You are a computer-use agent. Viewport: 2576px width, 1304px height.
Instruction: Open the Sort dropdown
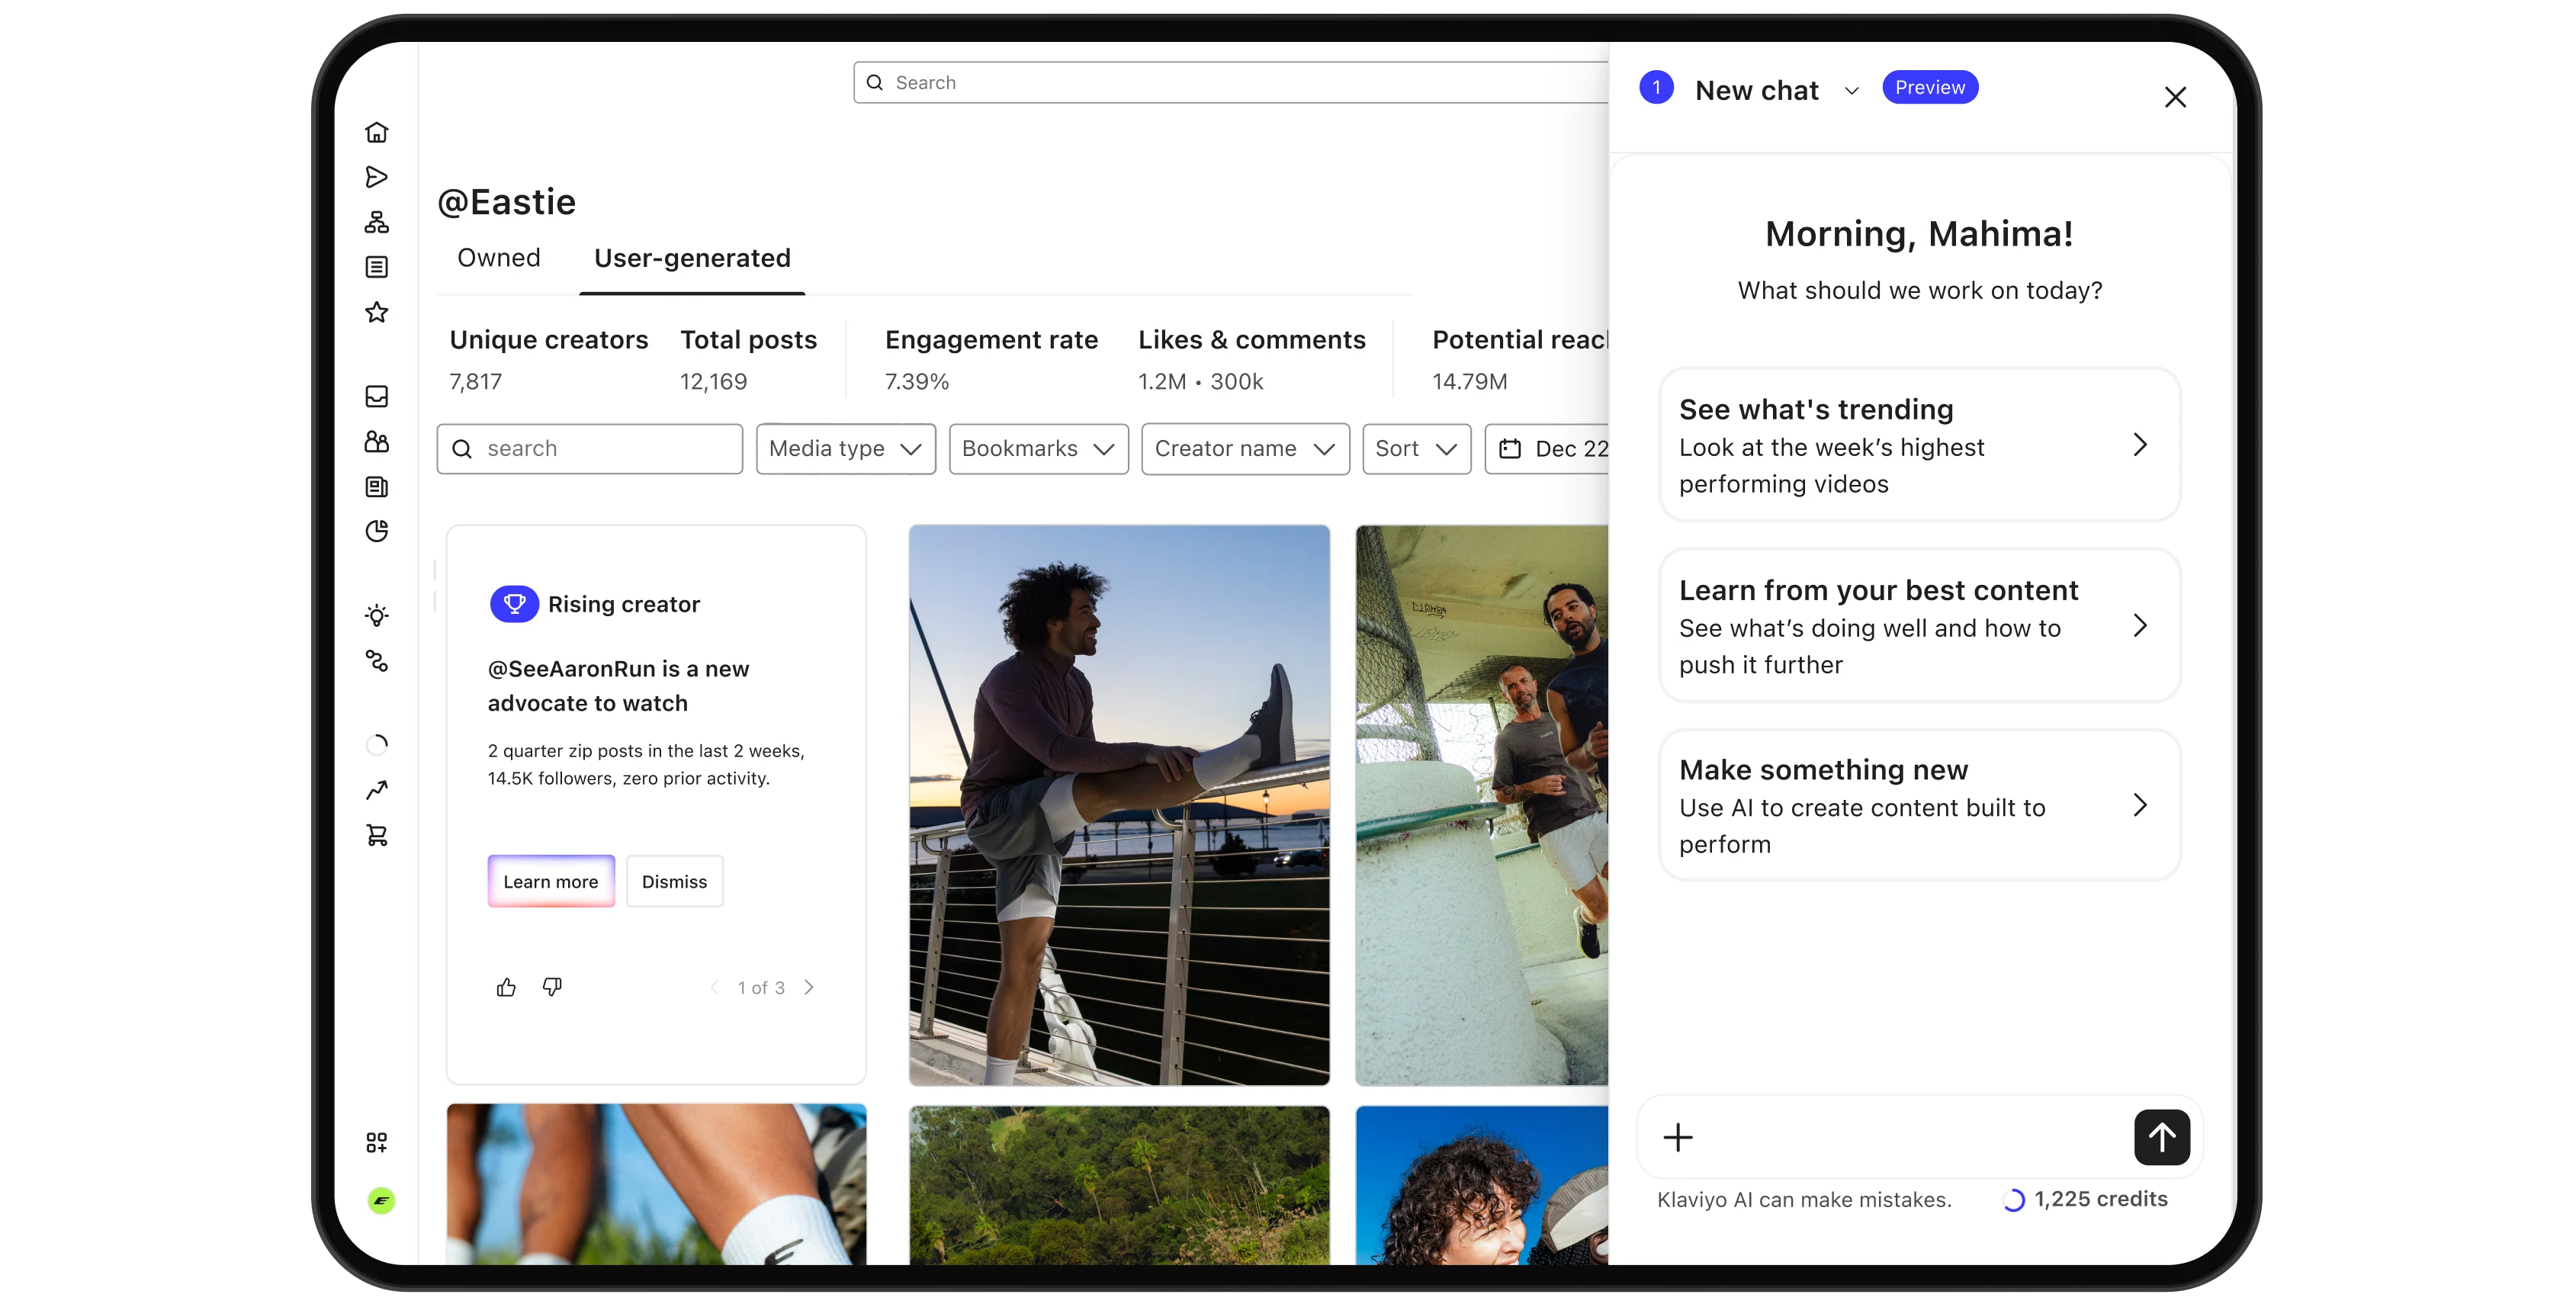coord(1416,448)
